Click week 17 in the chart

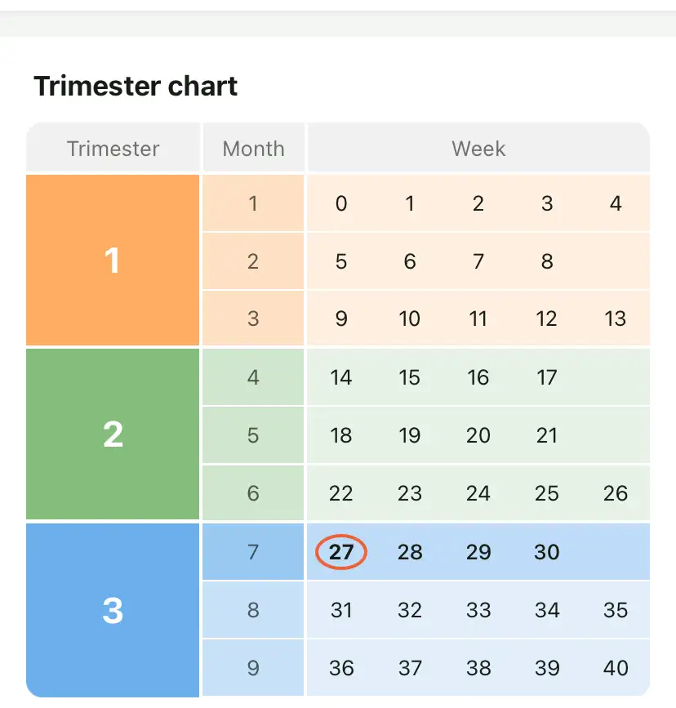click(x=547, y=377)
